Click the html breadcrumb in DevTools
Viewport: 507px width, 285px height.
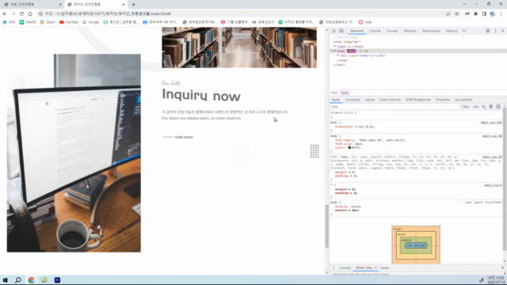tap(334, 93)
